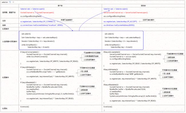
Task: Click the ssc.configureBlocking(false) line
Action: click(114, 16)
